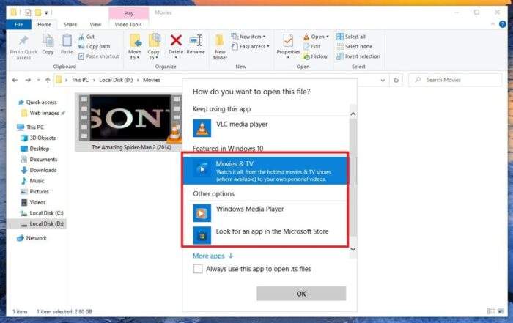Viewport: 513px width, 323px height.
Task: Open Music folder in sidebar
Action: coord(37,181)
